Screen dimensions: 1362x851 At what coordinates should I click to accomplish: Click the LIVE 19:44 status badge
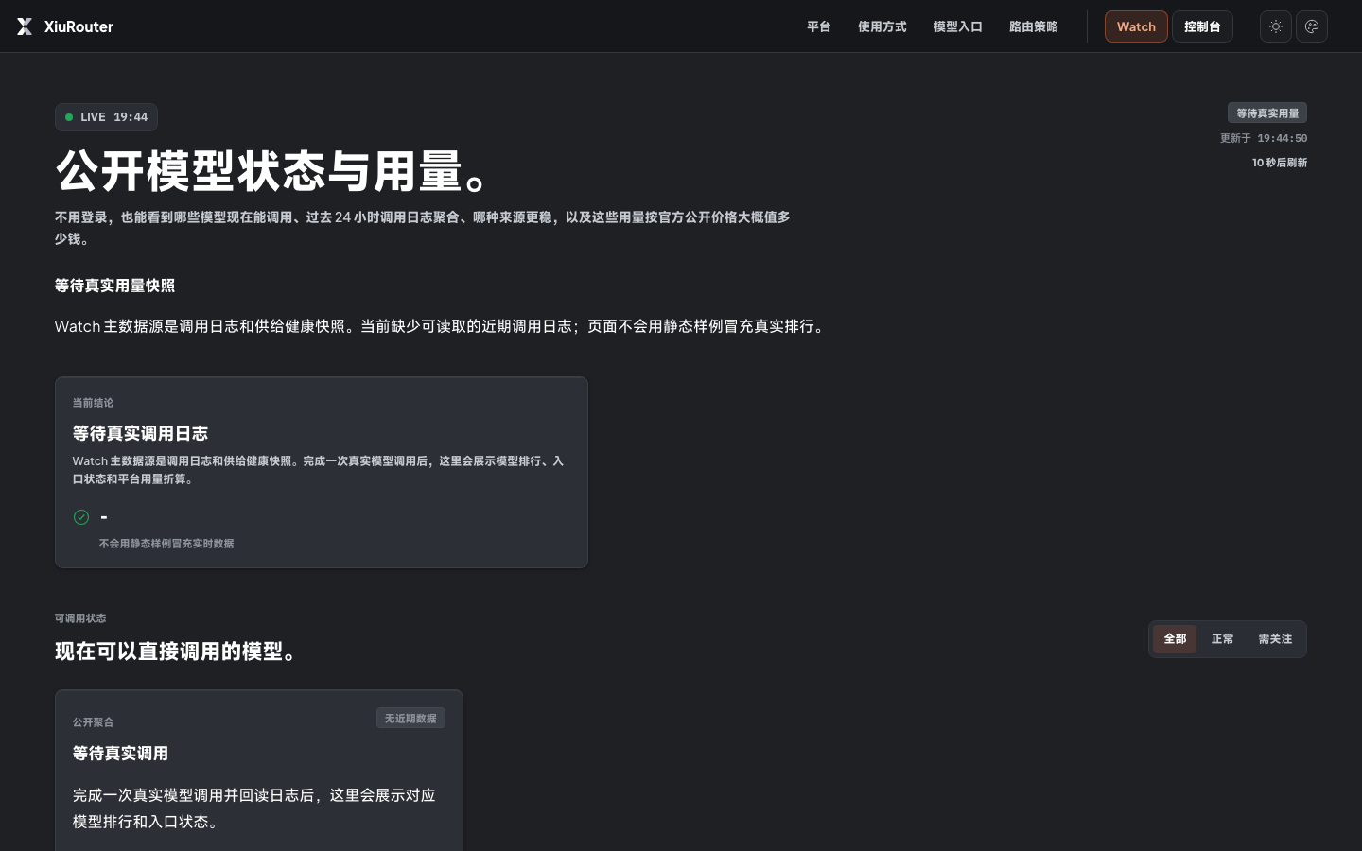pos(106,117)
